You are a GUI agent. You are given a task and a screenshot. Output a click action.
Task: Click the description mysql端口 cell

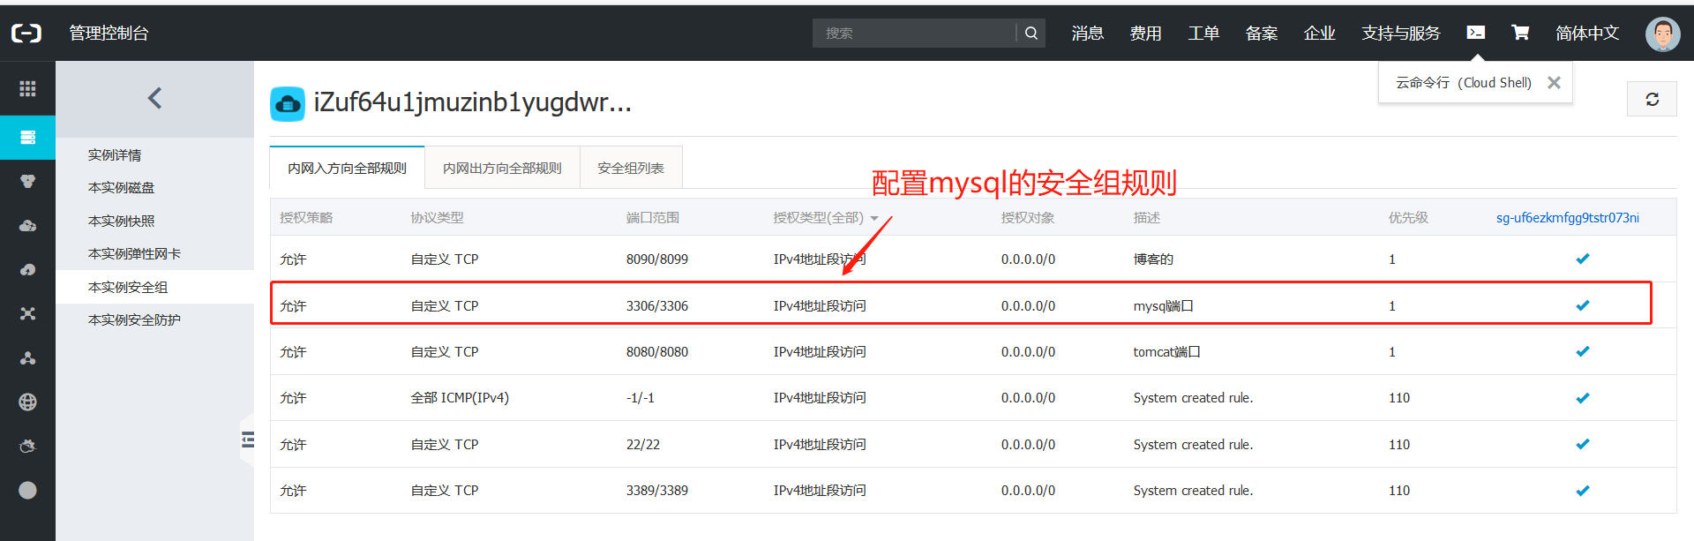point(1164,305)
